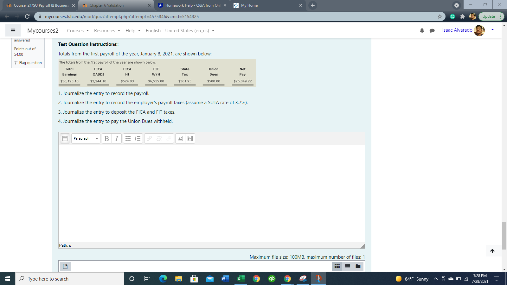507x285 pixels.
Task: Open the Paragraph style dropdown
Action: [x=86, y=138]
